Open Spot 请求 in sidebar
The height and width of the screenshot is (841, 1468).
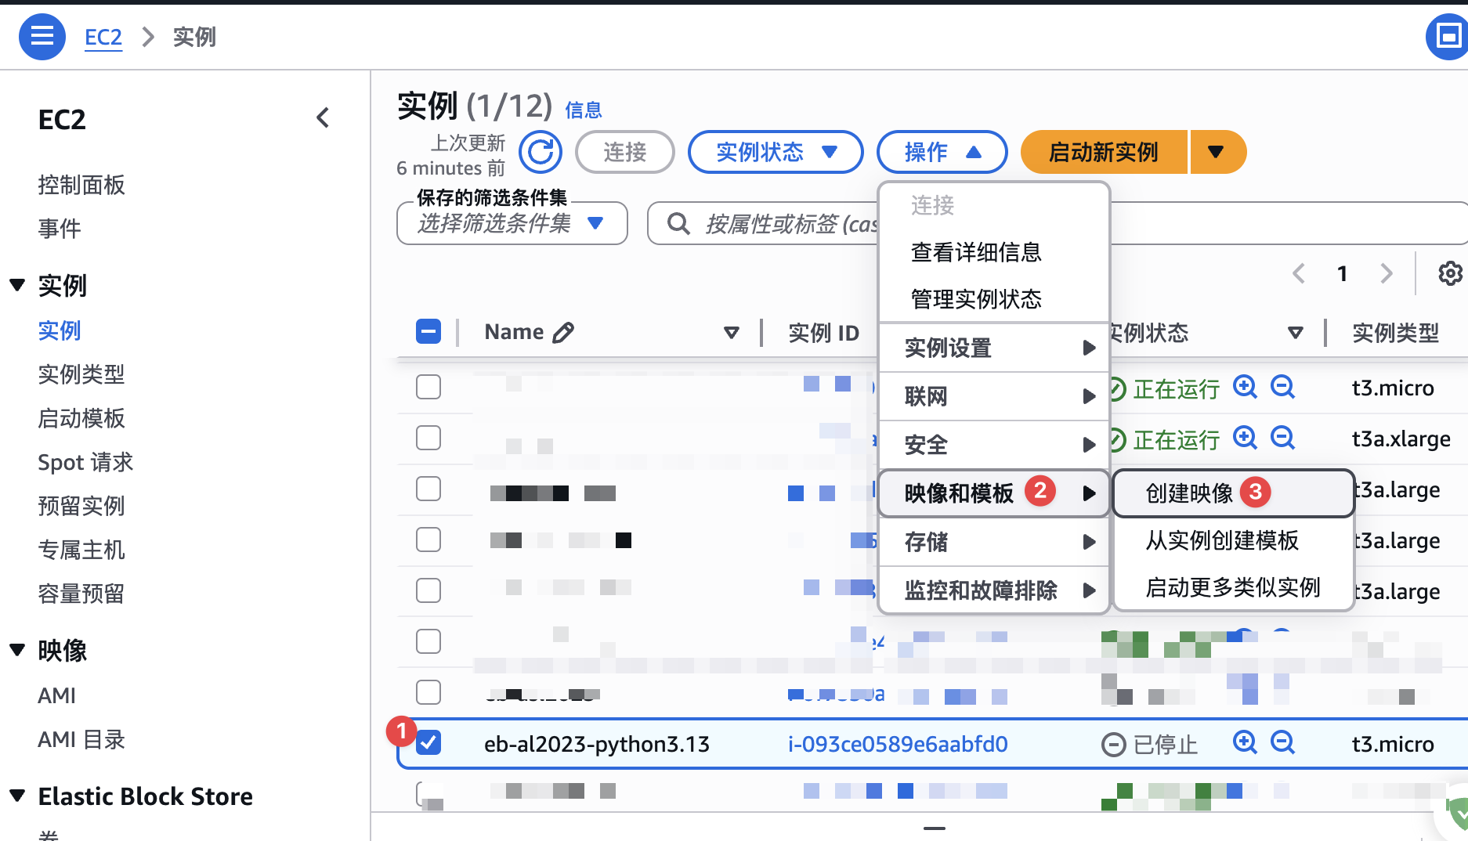[x=85, y=462]
